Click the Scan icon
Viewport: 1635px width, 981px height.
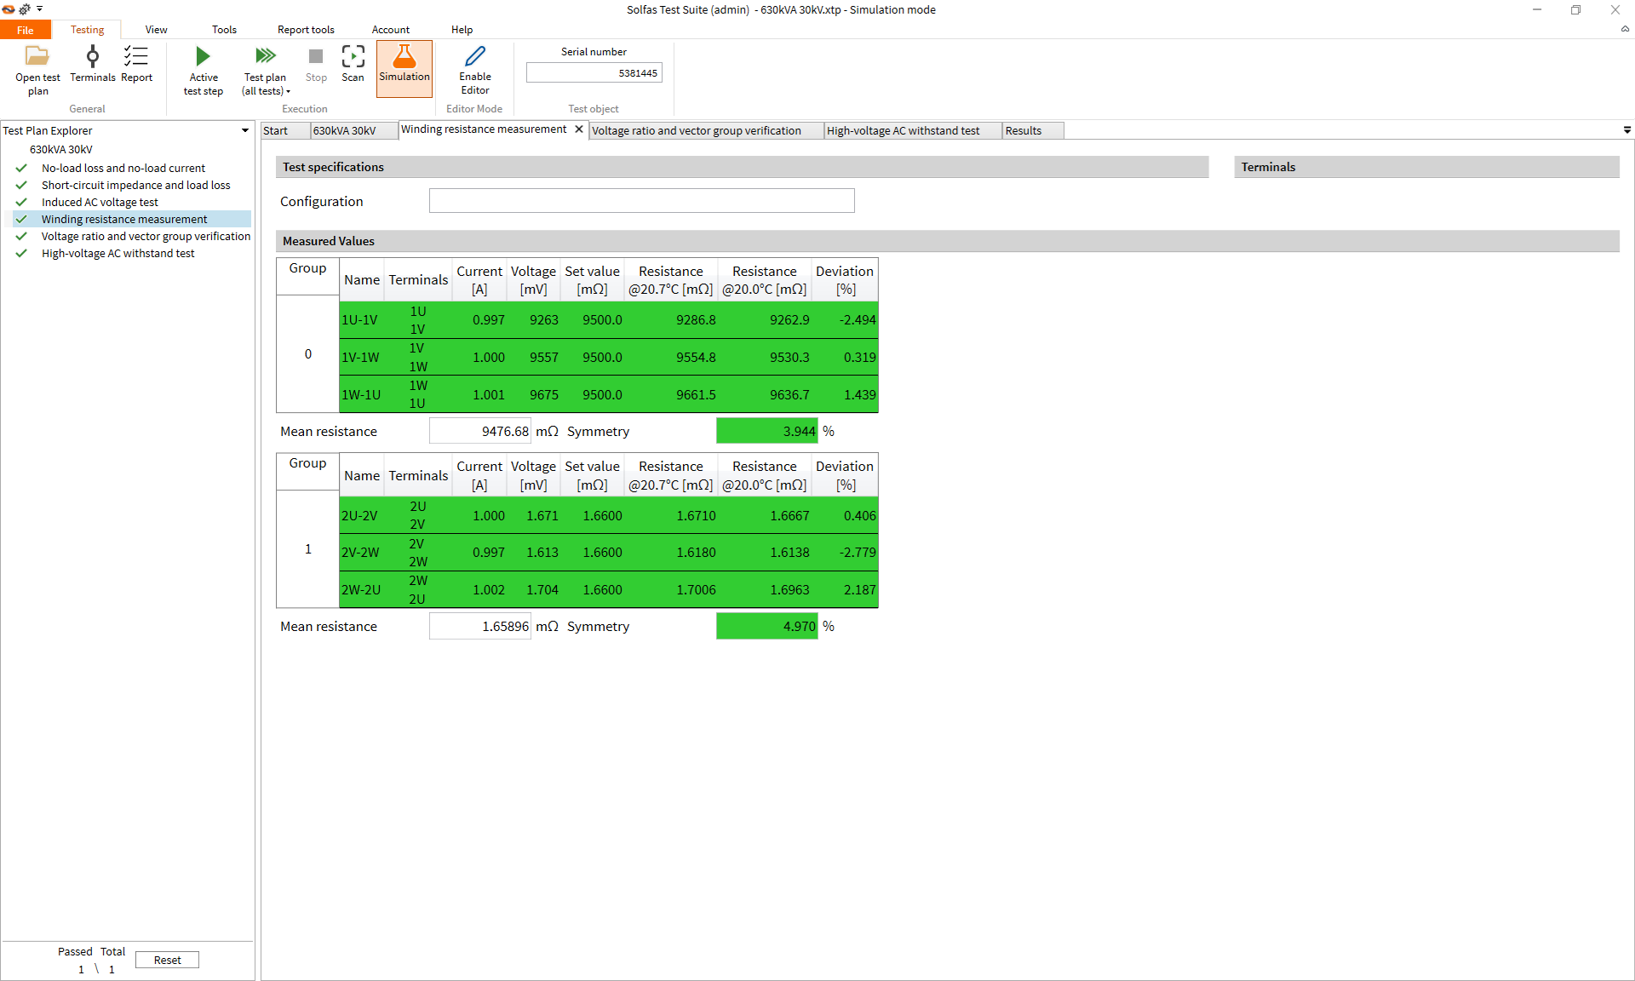click(x=353, y=58)
